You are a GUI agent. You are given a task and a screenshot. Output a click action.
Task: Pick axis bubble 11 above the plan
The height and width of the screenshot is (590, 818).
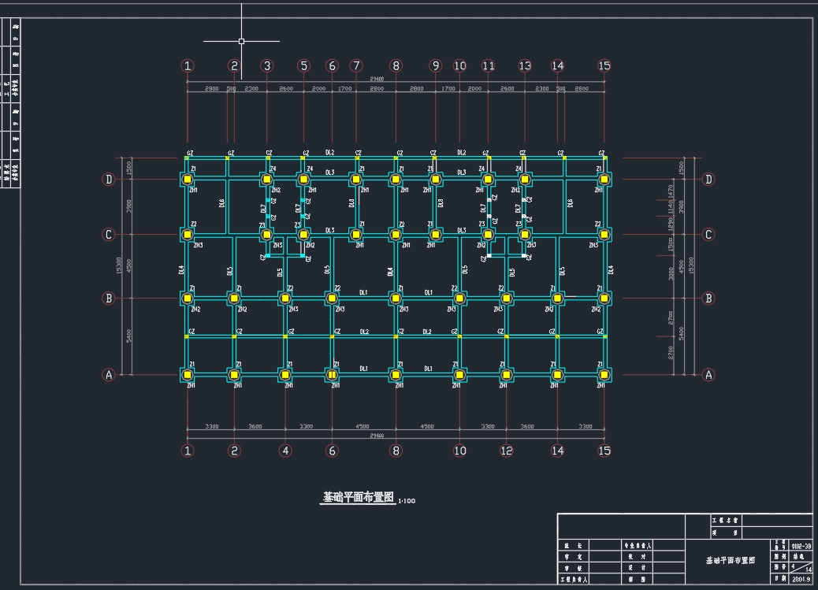[x=489, y=65]
